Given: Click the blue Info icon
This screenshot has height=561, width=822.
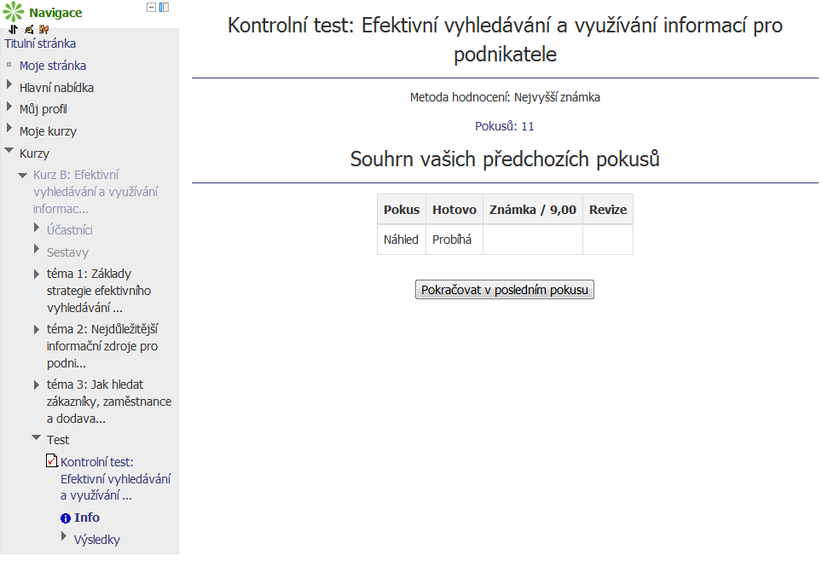Looking at the screenshot, I should pos(66,518).
